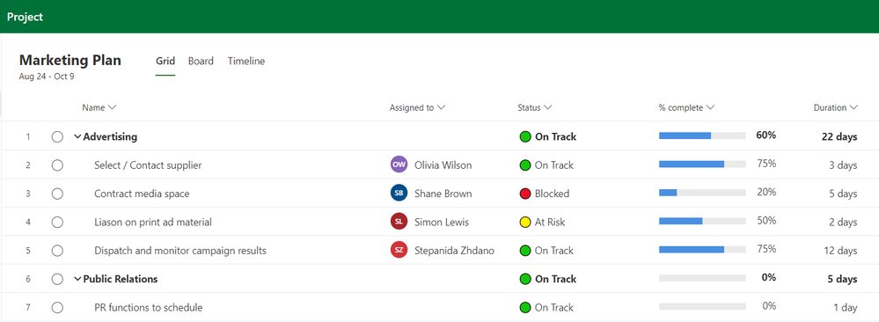Collapse the Public Relations group chevron
Screen dimensions: 879x322
(x=77, y=279)
